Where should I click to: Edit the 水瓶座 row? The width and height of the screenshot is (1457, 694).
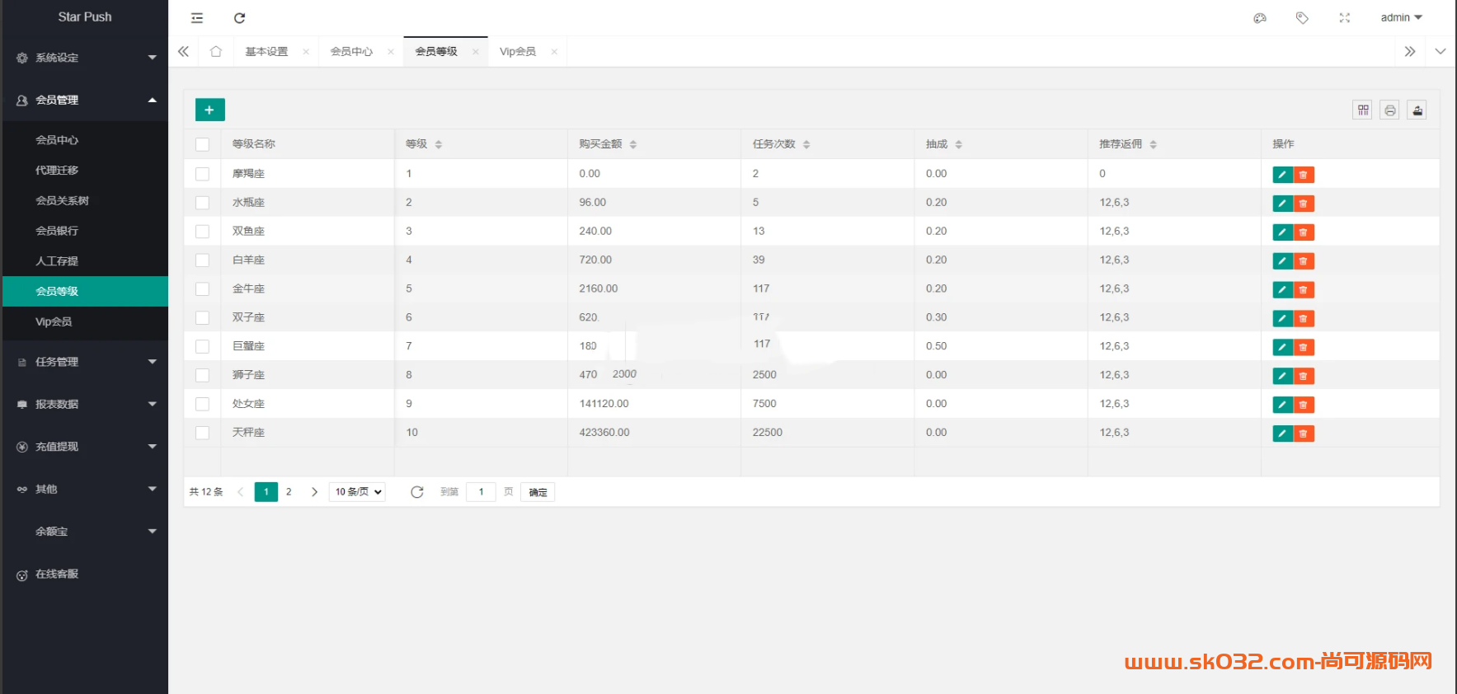click(x=1282, y=204)
